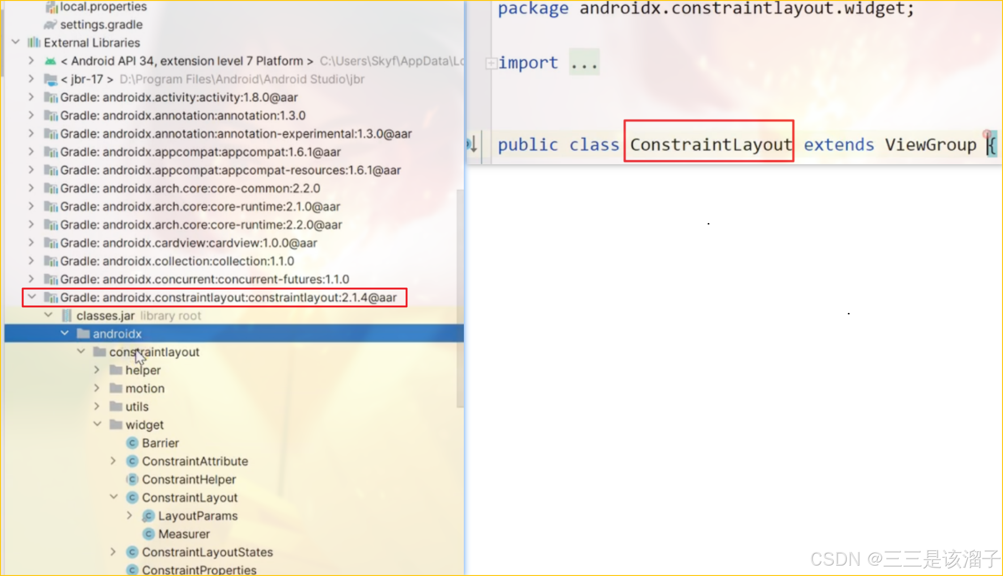
Task: Click the widget package folder icon
Action: pos(116,424)
